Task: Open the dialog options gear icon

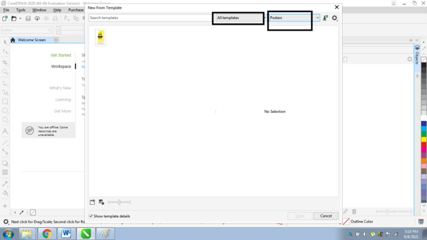Action: 334,18
